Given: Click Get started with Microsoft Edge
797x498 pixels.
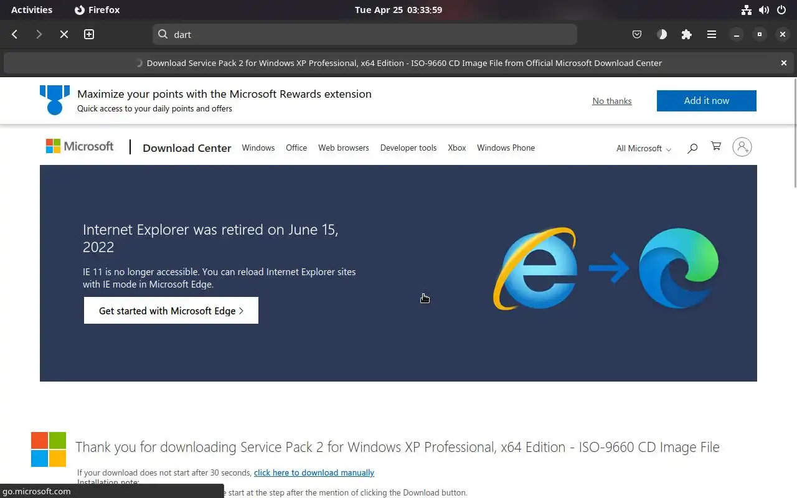Looking at the screenshot, I should (x=171, y=311).
